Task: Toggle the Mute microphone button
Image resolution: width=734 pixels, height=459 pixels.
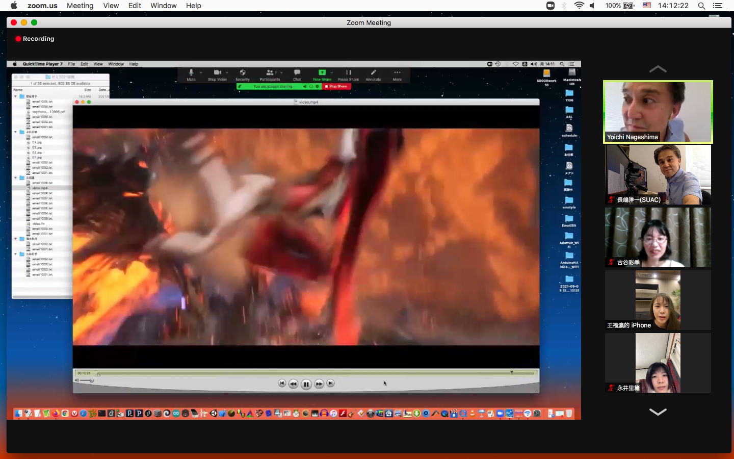Action: [x=191, y=73]
